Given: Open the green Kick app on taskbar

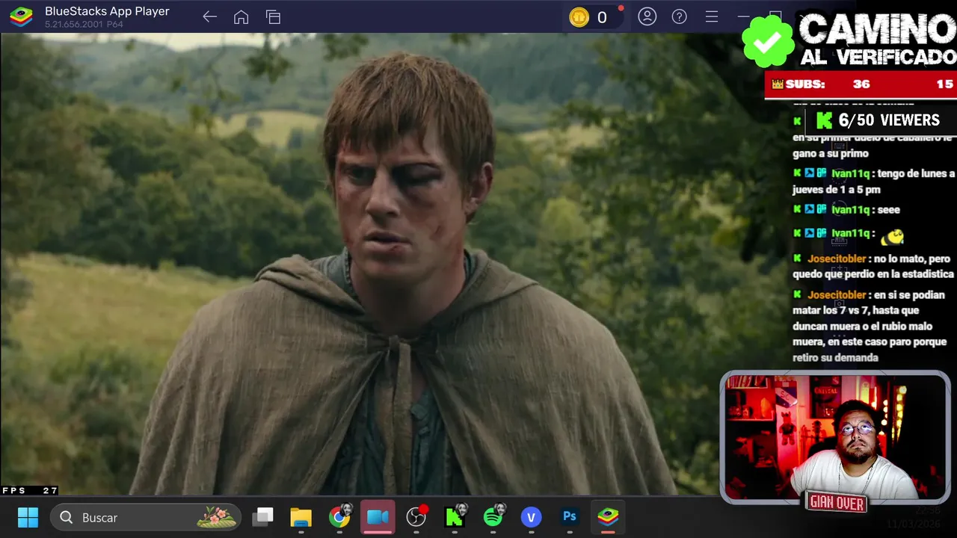Looking at the screenshot, I should [x=455, y=517].
